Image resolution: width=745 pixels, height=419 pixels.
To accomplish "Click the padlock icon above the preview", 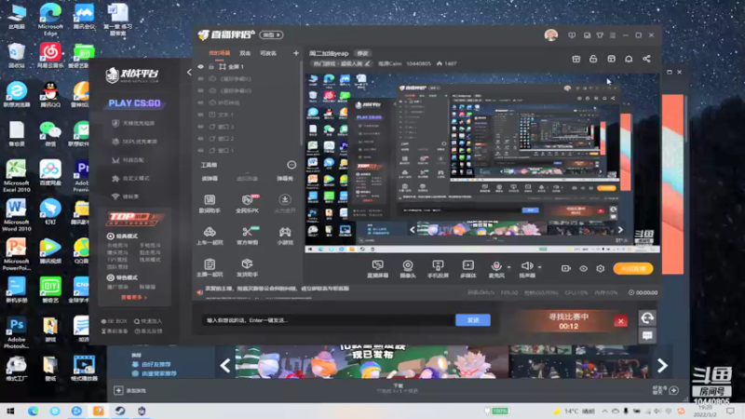I will click(x=593, y=59).
